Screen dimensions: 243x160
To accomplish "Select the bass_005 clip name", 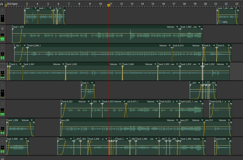I will click(65, 120).
